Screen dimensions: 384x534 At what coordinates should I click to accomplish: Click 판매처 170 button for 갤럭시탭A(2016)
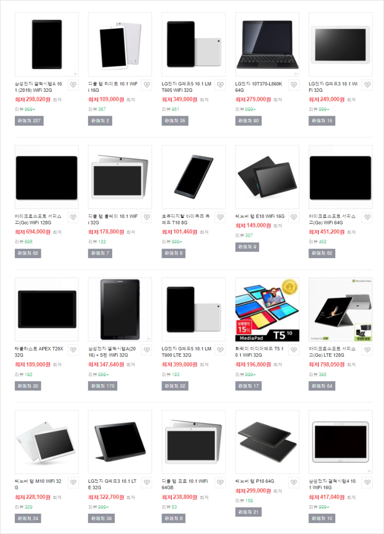click(103, 386)
